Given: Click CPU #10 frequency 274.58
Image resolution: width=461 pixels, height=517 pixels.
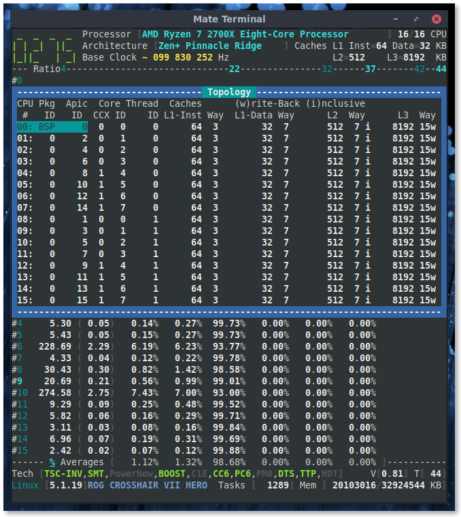Looking at the screenshot, I should pyautogui.click(x=55, y=393).
